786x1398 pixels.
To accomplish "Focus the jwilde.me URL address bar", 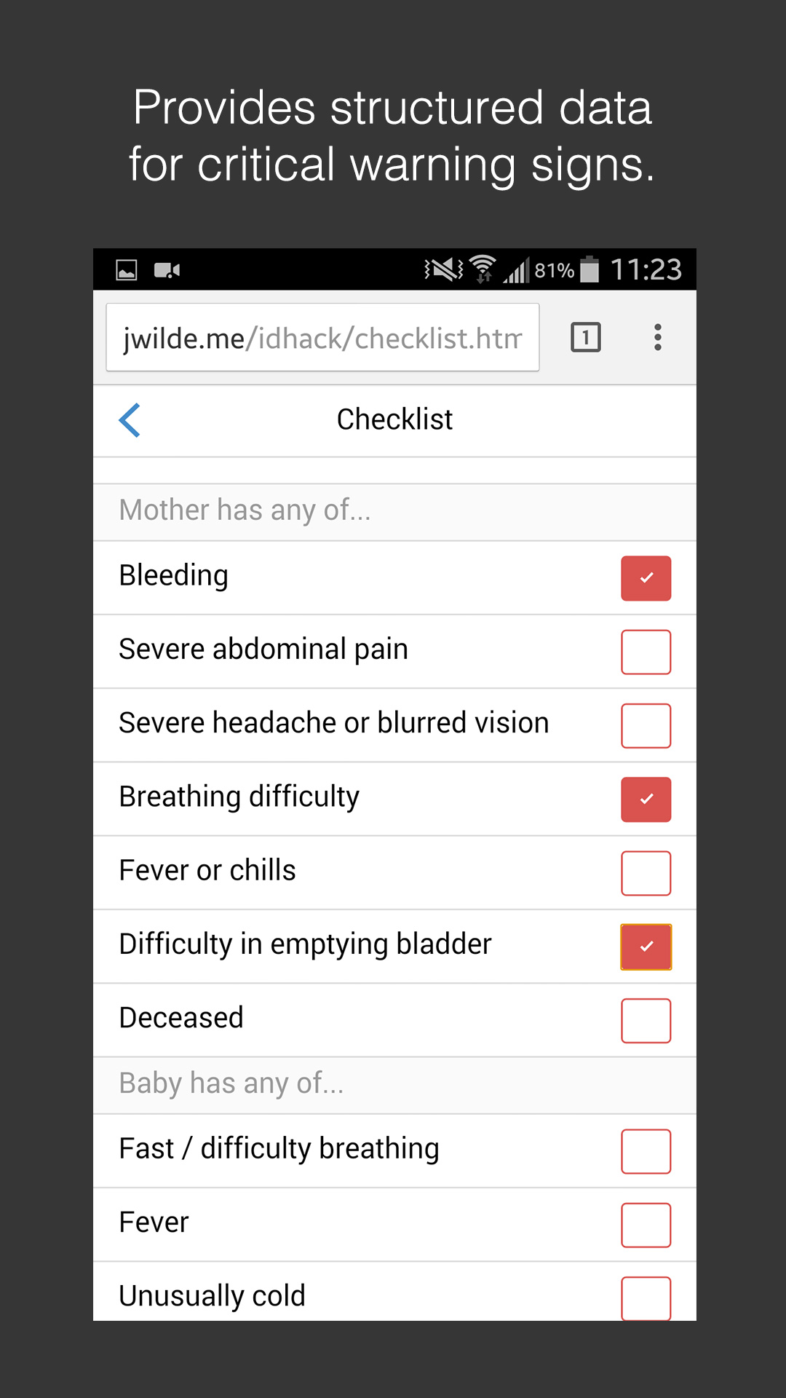I will (x=322, y=338).
